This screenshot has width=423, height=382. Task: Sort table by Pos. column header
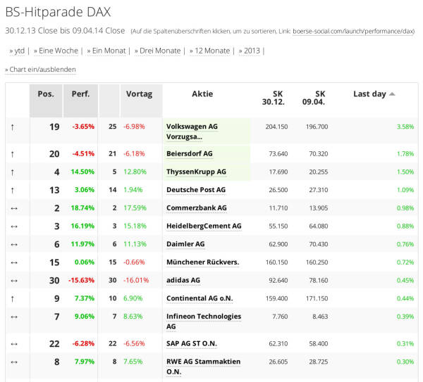tap(46, 94)
